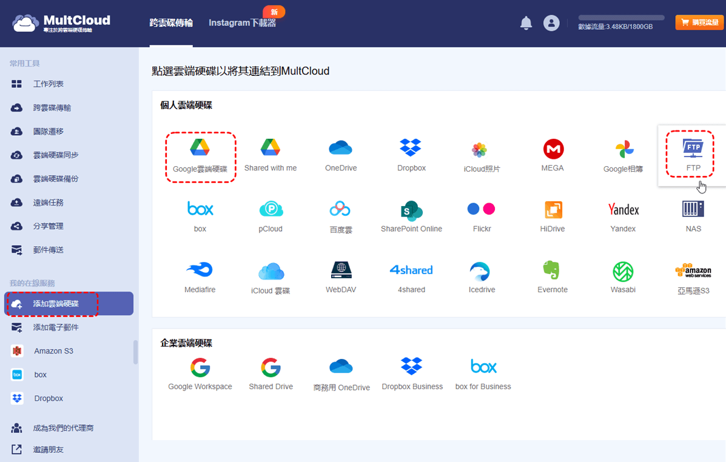This screenshot has height=462, width=726.
Task: Select the pCloud icon
Action: pos(271,209)
